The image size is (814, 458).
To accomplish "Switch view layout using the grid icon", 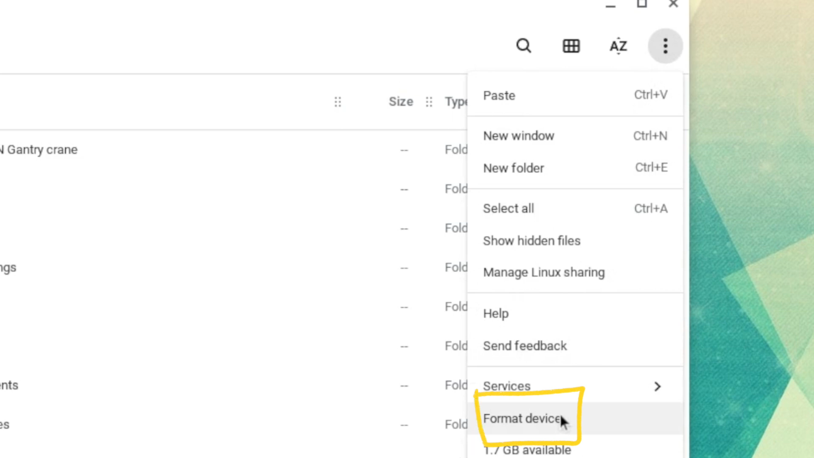I will click(571, 46).
